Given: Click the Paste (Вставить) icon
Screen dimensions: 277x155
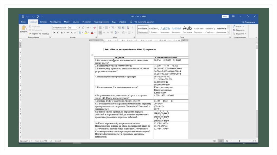Looking at the screenshot, I should (x=24, y=28).
